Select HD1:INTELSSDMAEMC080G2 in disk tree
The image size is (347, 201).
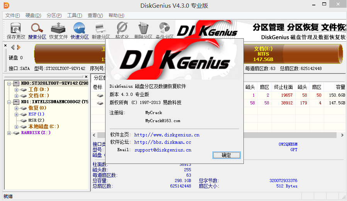tap(54, 102)
